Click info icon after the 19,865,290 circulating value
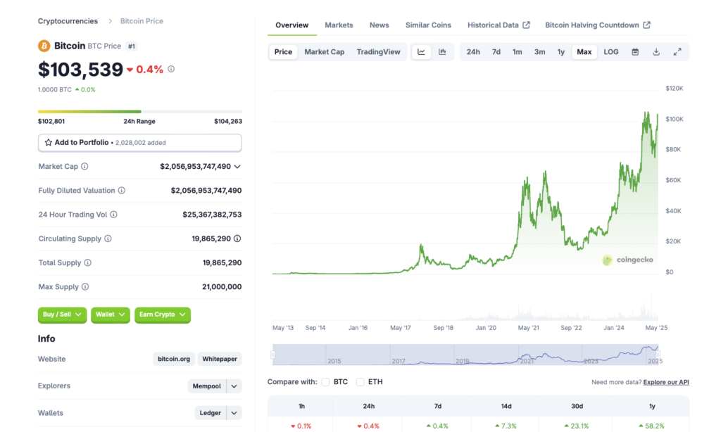Screen dimensions: 721x432 point(237,239)
